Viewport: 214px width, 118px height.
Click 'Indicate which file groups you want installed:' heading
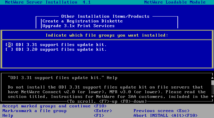tap(107, 35)
